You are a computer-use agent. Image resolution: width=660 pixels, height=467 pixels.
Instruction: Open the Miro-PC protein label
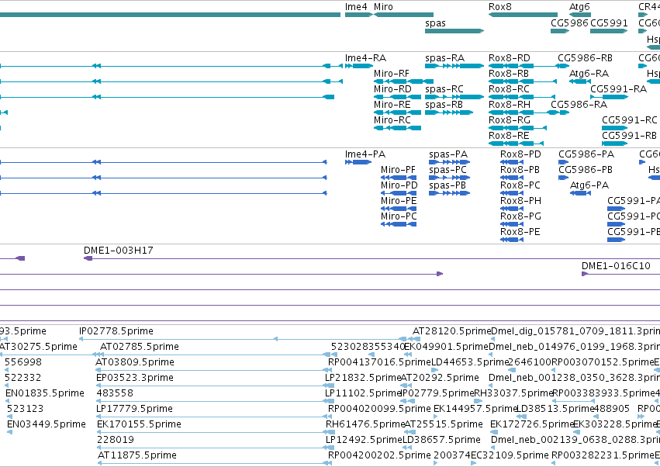coord(399,216)
